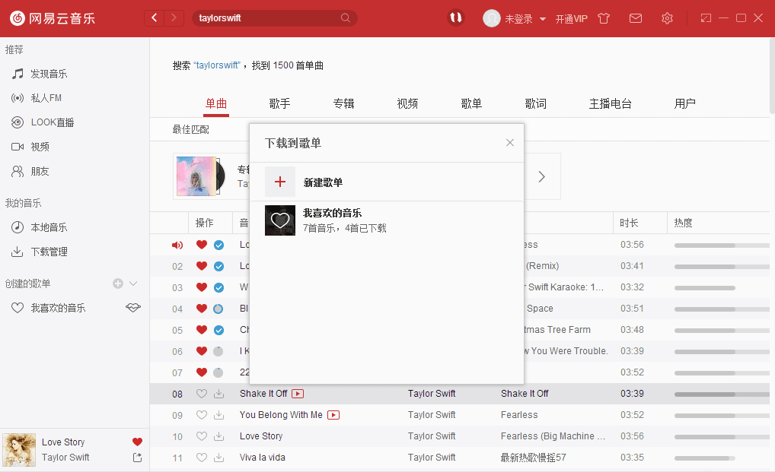This screenshot has width=775, height=472.
Task: Click the download icon for Shake It Off
Action: [218, 394]
